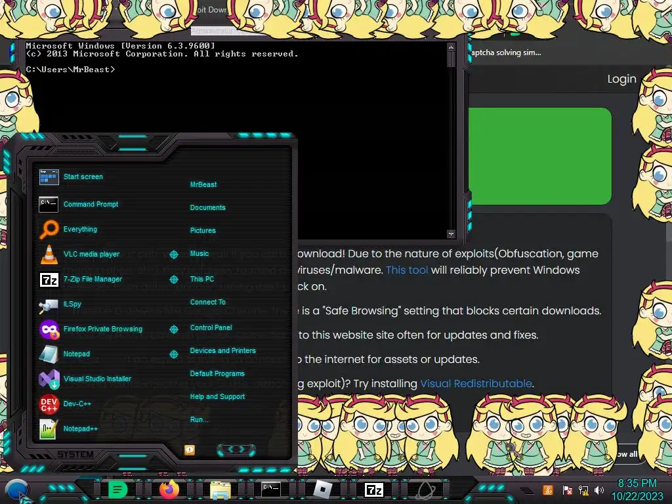
Task: Choose Run... in the start menu
Action: coord(199,419)
